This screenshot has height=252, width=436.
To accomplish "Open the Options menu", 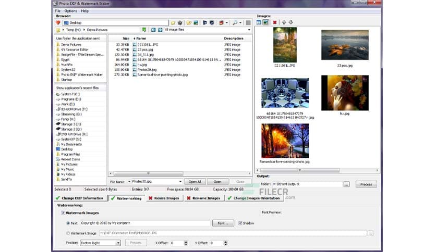I will 70,11.
